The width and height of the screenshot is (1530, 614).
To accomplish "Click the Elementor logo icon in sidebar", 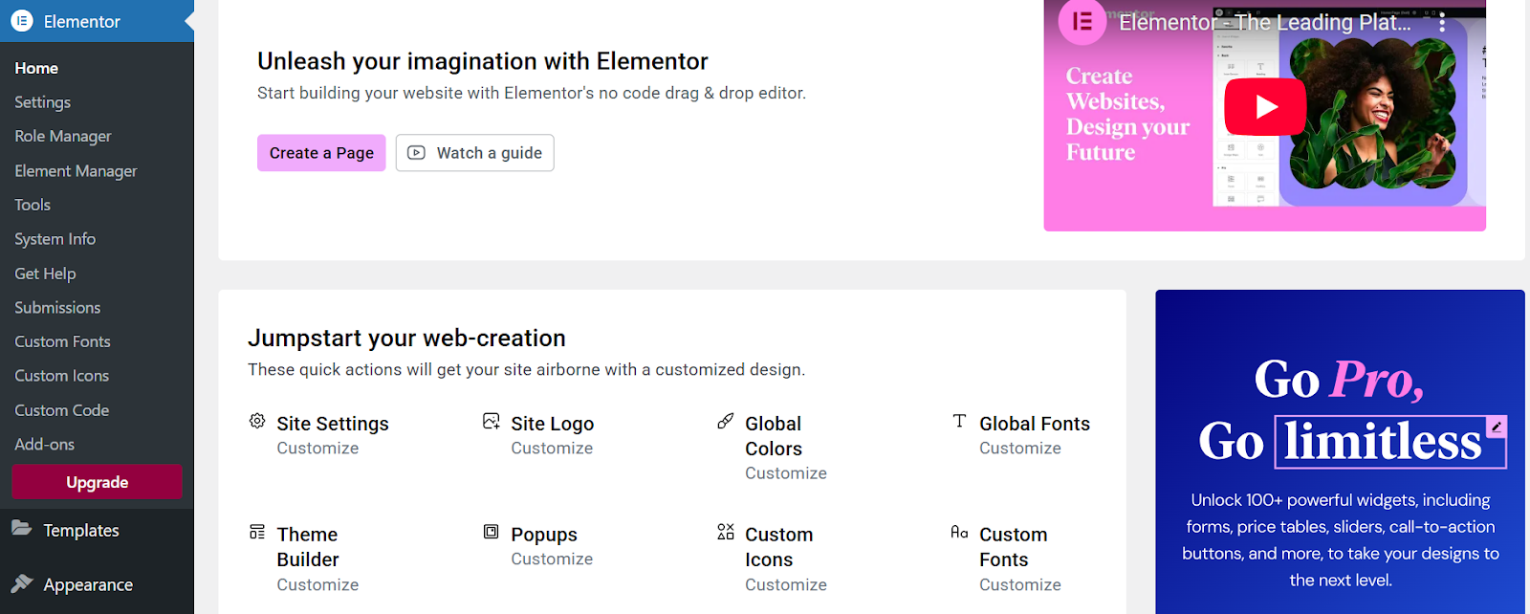I will 21,21.
